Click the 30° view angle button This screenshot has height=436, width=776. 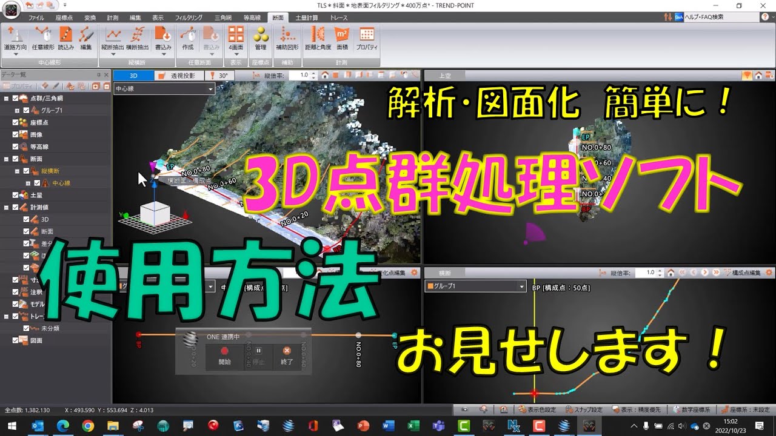[219, 76]
